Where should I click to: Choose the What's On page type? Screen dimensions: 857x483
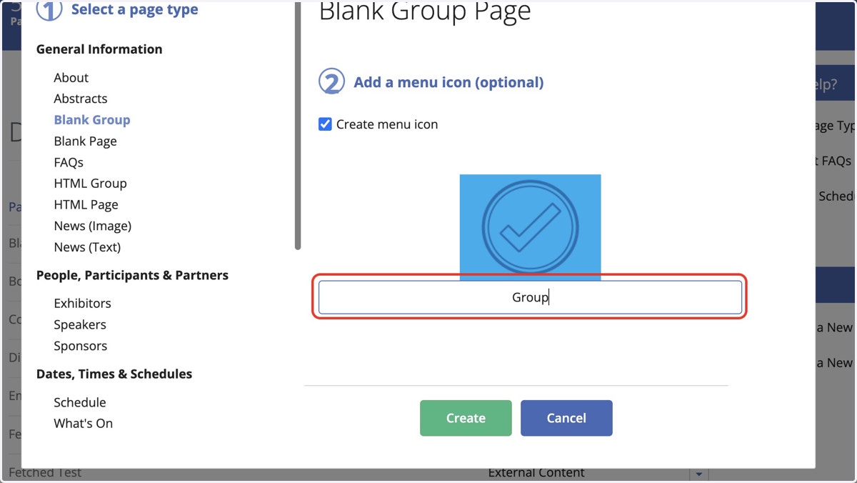(84, 424)
